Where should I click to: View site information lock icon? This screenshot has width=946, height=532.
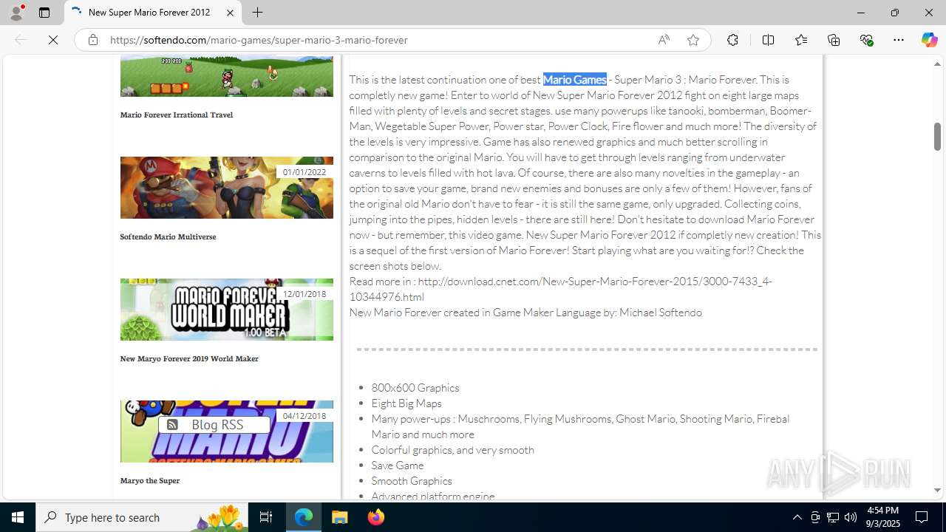tap(92, 40)
